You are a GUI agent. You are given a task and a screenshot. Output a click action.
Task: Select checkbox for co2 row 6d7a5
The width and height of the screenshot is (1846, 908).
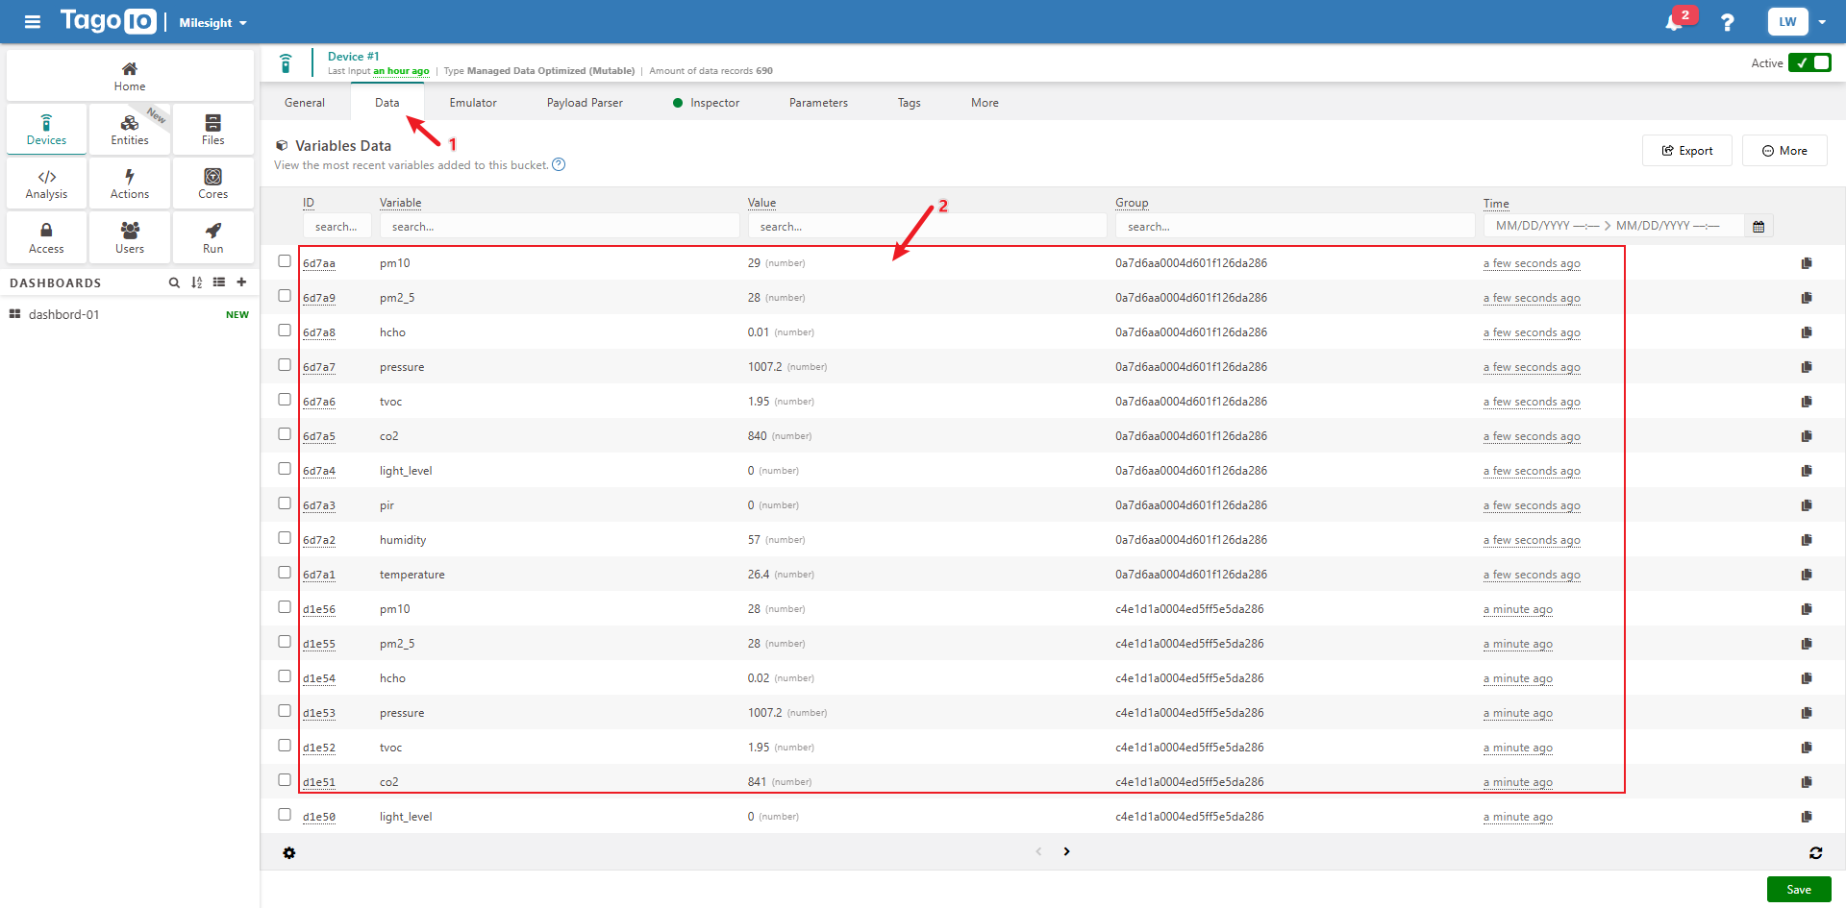click(285, 434)
